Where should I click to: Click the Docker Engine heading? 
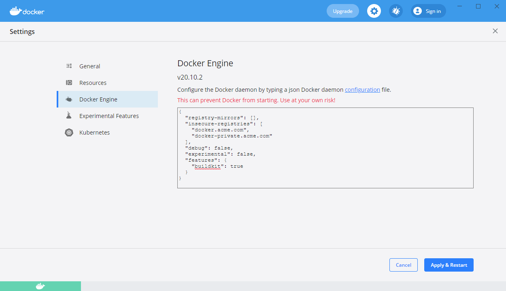pos(205,63)
